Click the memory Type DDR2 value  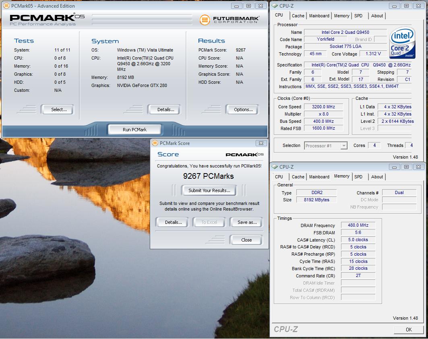pyautogui.click(x=316, y=193)
